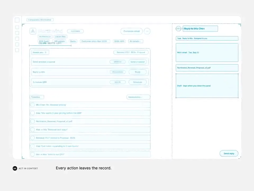Screen dimensions: 254x191
Task: Click the Reply button in Reply to Mia row
Action: tap(138, 72)
